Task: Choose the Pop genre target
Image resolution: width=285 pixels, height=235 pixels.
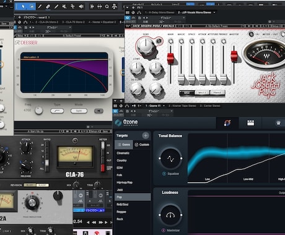Action: pyautogui.click(x=133, y=197)
